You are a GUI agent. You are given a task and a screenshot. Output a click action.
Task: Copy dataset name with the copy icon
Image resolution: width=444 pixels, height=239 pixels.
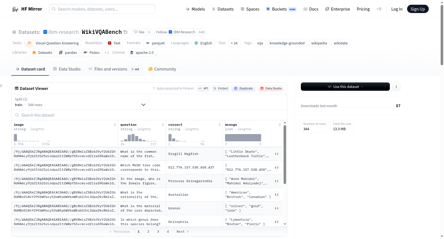pyautogui.click(x=125, y=32)
